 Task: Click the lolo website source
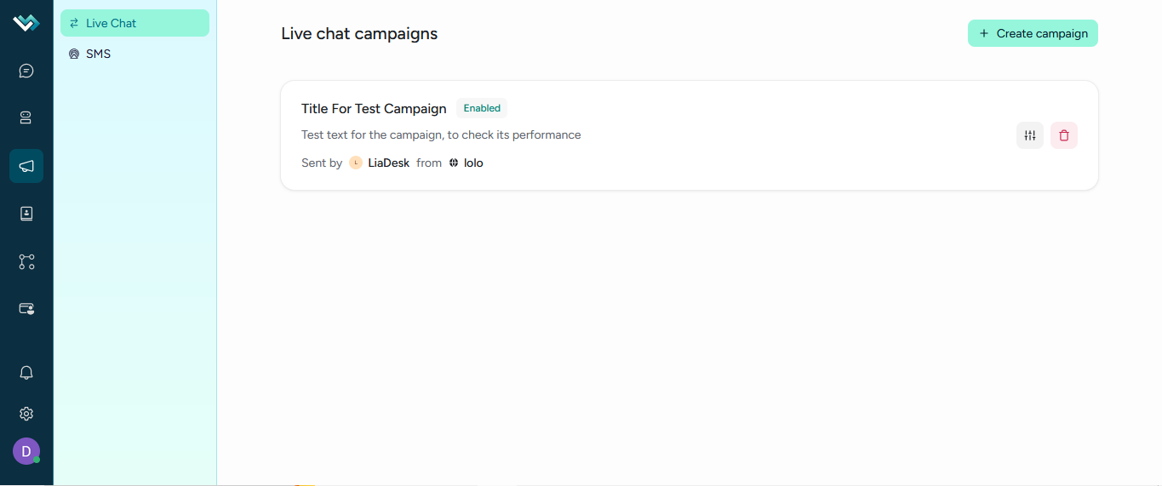[x=473, y=163]
